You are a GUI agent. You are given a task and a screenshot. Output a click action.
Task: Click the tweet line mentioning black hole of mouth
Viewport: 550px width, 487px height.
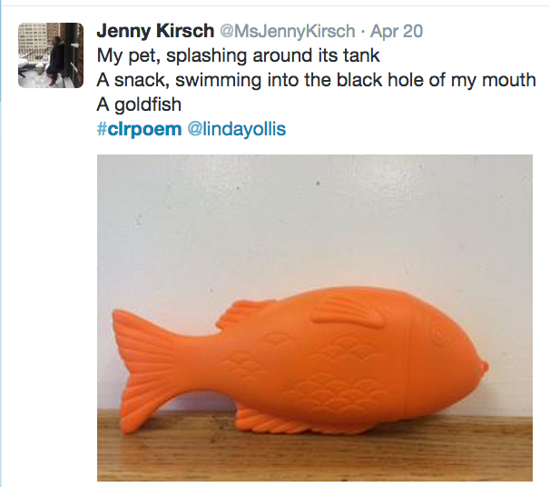click(x=316, y=80)
